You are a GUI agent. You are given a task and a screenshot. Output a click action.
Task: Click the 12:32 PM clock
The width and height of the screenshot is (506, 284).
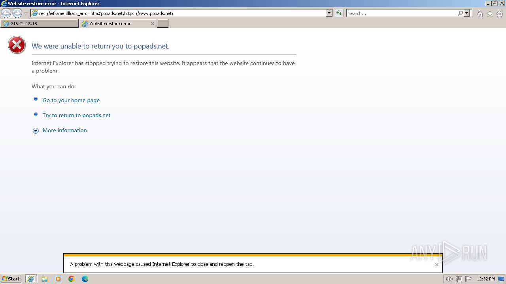[x=486, y=279]
